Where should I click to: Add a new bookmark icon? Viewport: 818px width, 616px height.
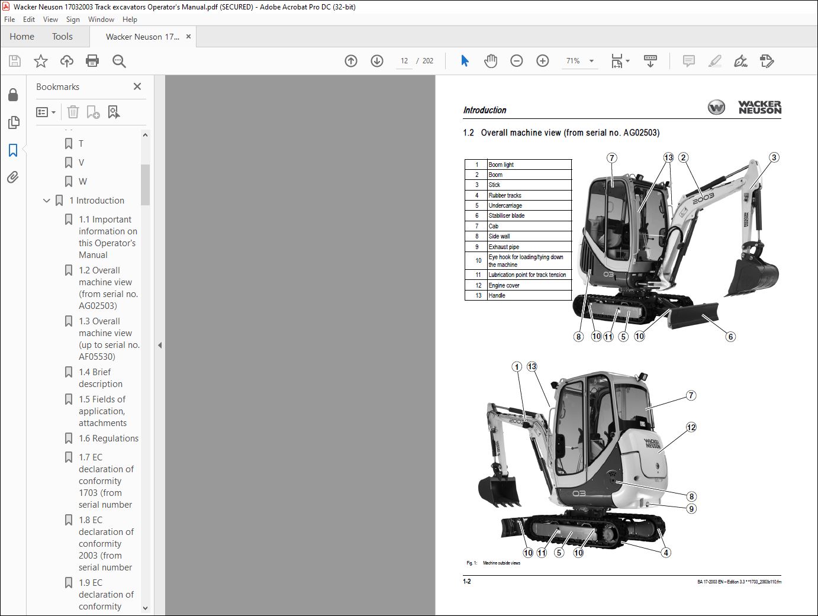(x=93, y=112)
